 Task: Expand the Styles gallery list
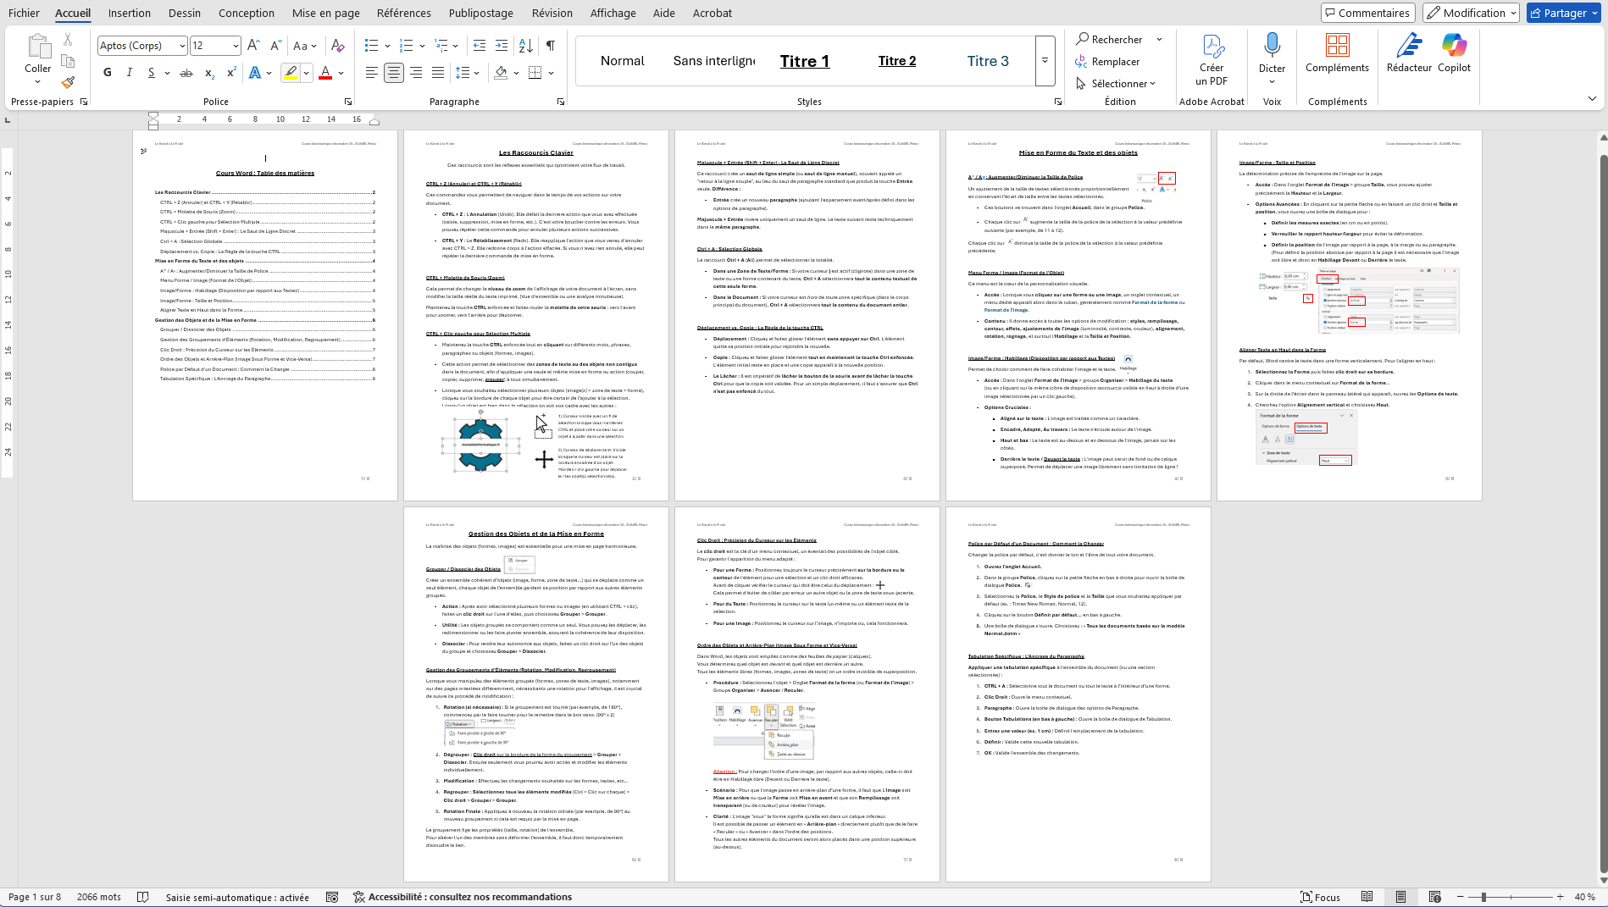(1045, 61)
